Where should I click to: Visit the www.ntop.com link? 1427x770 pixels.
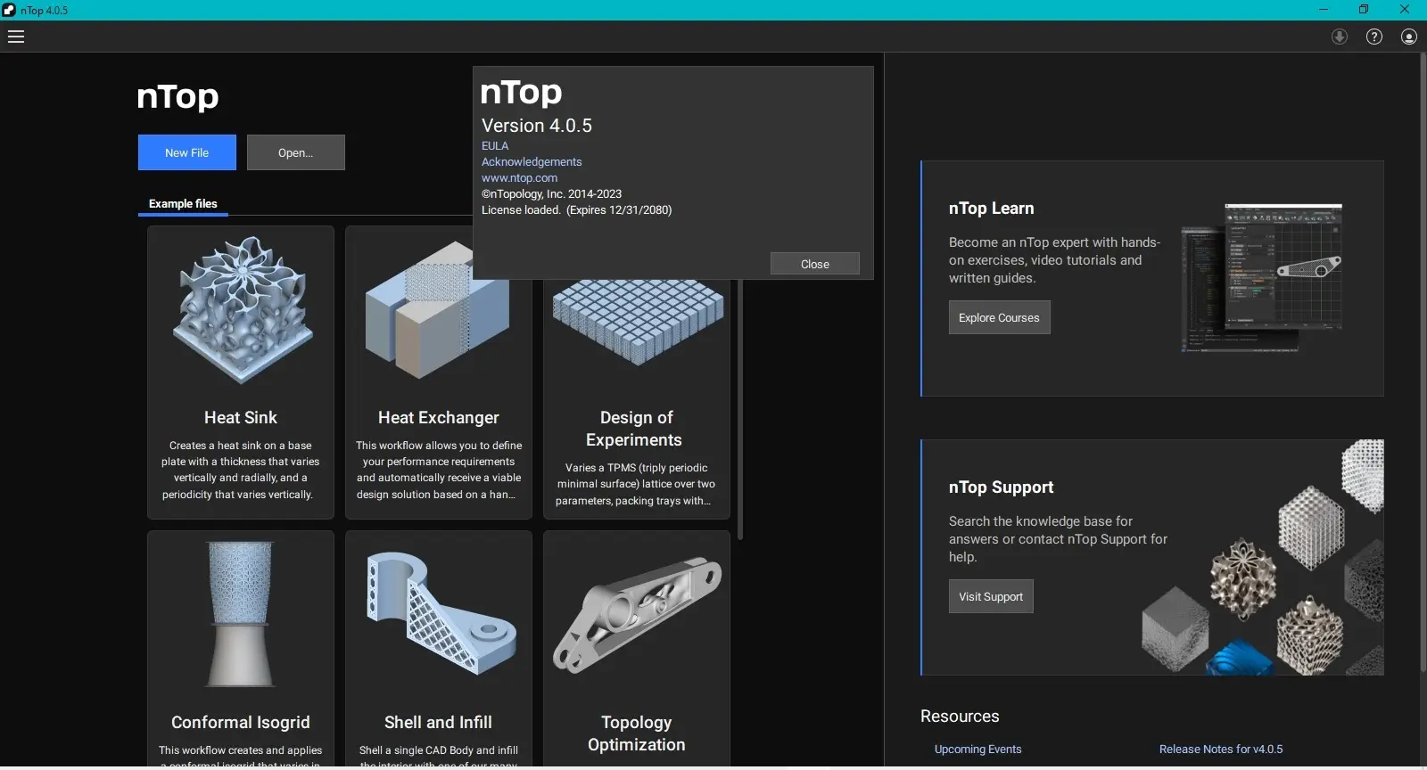(520, 178)
